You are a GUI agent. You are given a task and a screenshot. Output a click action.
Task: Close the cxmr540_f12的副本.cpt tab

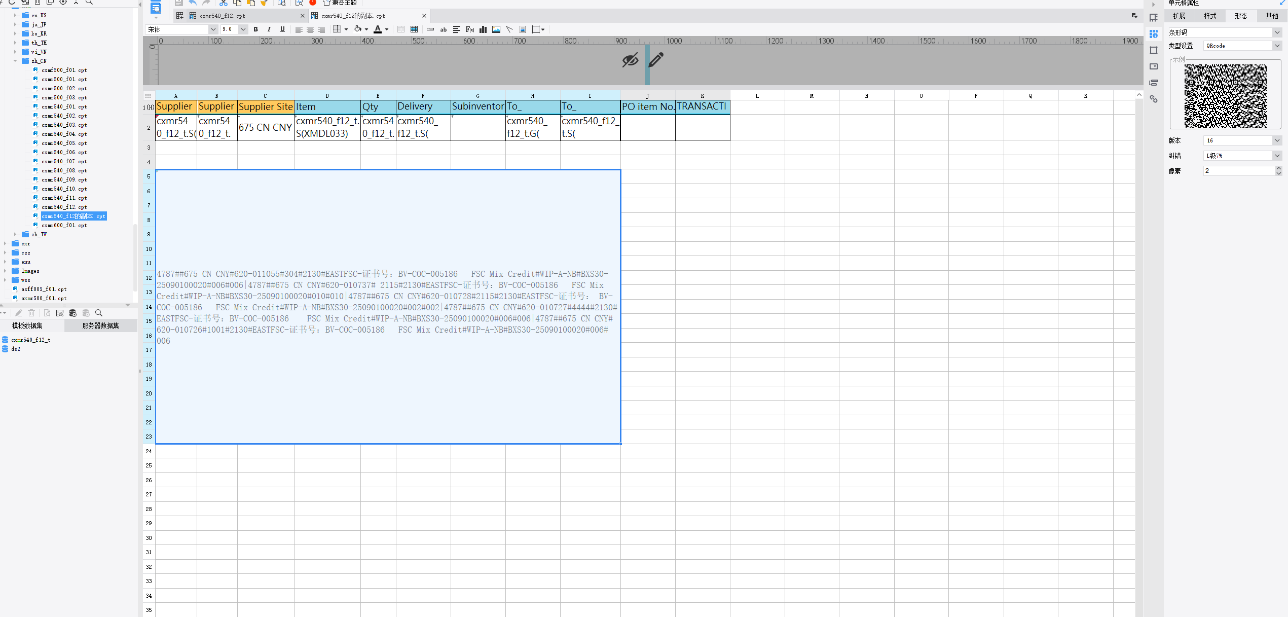pyautogui.click(x=424, y=16)
